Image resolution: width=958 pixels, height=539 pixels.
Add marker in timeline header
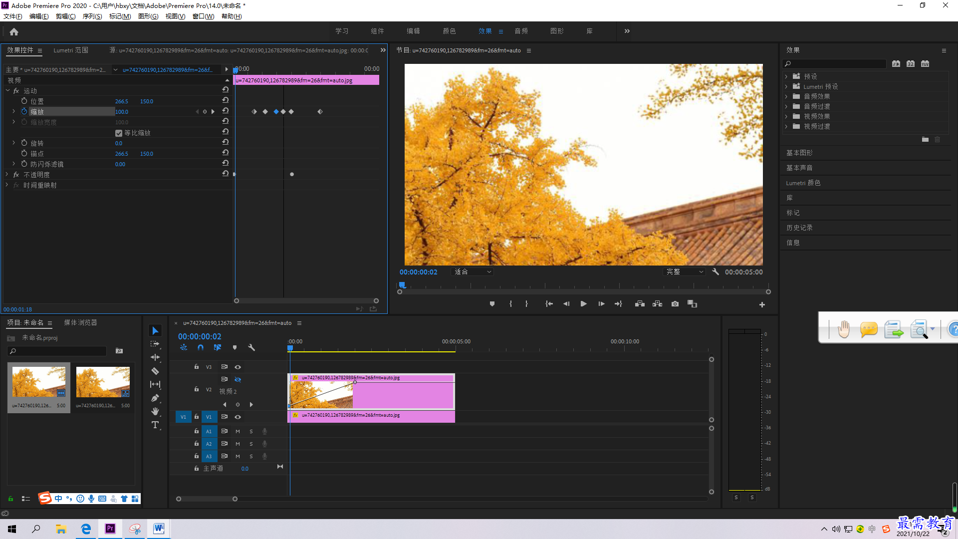pyautogui.click(x=235, y=348)
